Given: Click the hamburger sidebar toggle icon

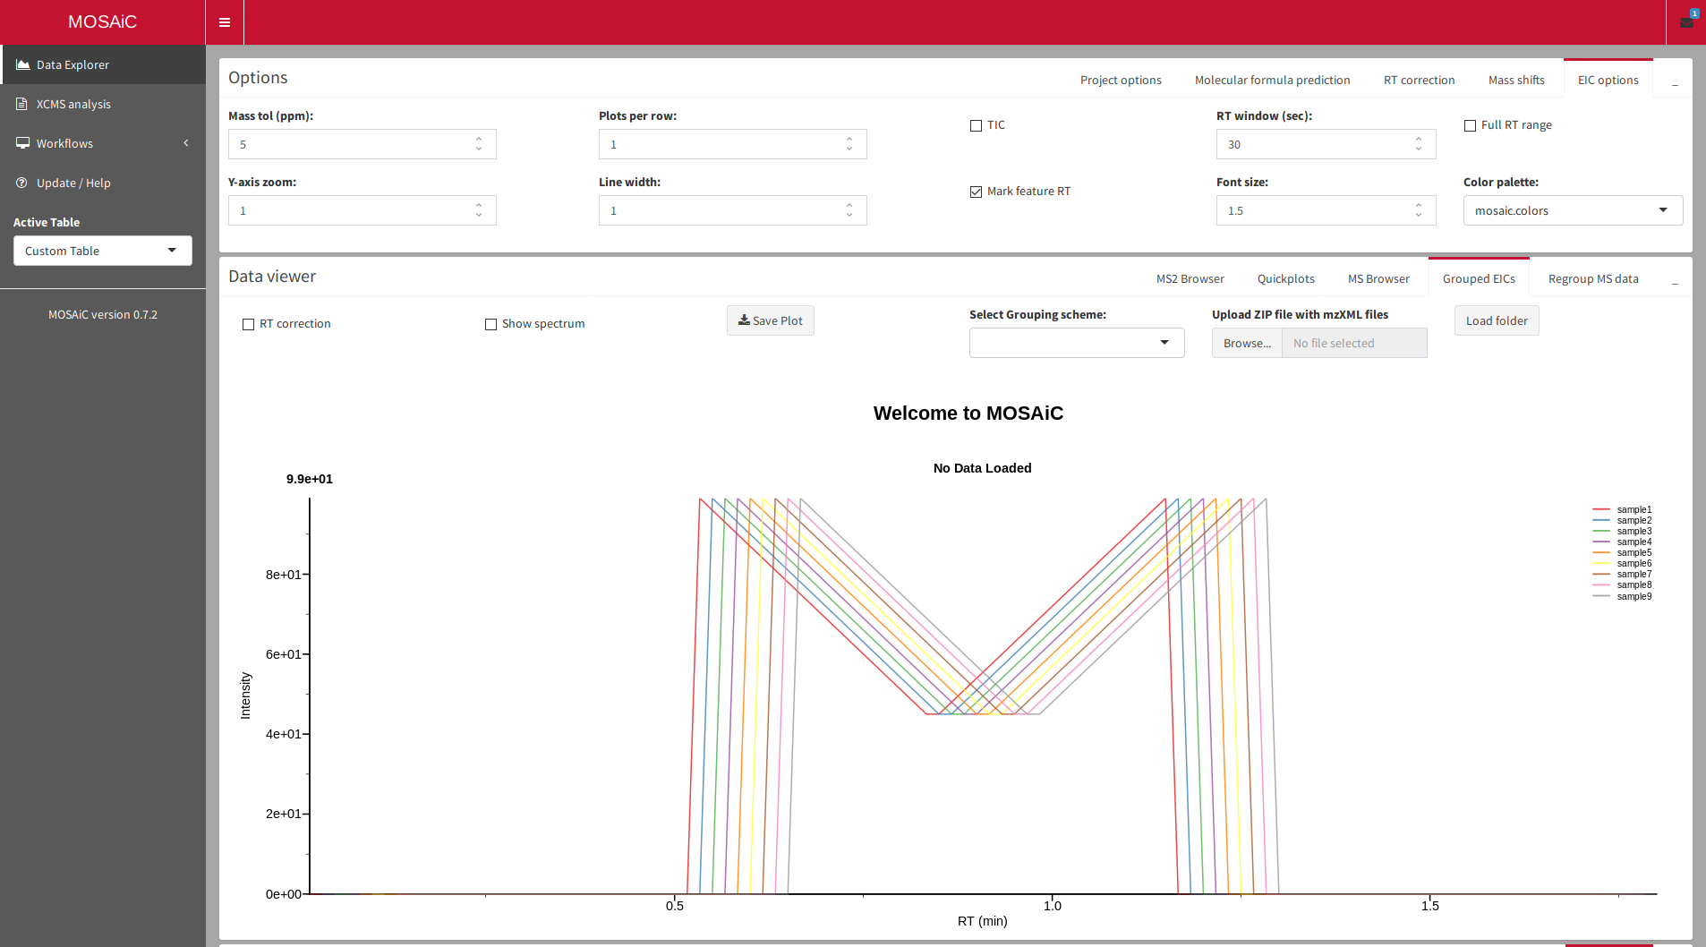Looking at the screenshot, I should click(225, 22).
